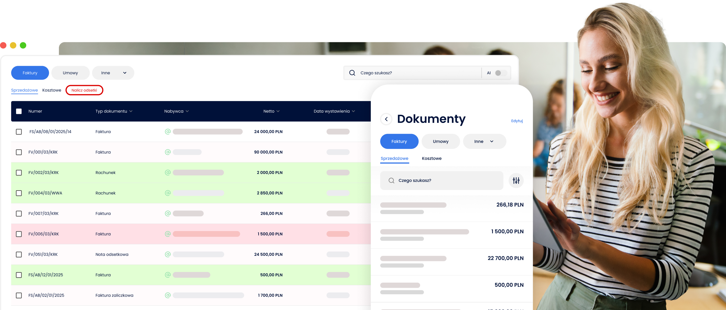The width and height of the screenshot is (726, 310).
Task: Click the @ icon in the FV/002/03/KRK row
Action: tap(168, 172)
